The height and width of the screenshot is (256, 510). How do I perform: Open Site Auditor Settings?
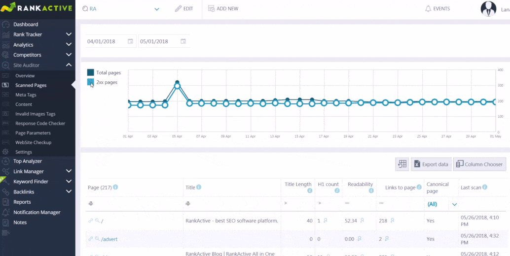[23, 152]
